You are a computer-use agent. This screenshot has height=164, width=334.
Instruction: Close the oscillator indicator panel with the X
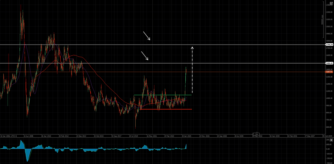pyautogui.click(x=331, y=140)
